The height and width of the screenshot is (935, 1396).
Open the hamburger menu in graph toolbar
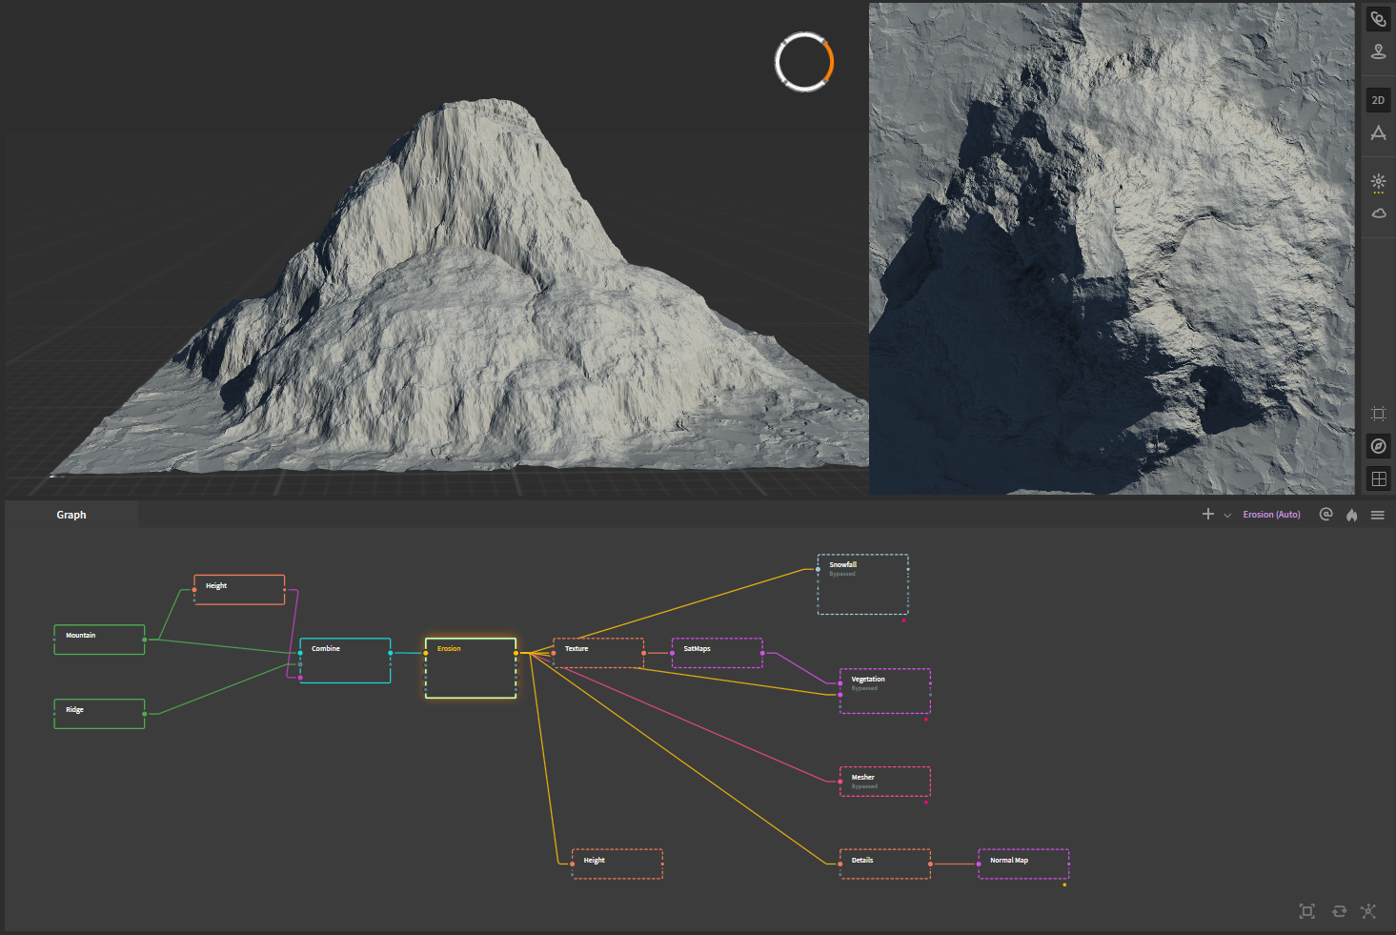[x=1377, y=515]
